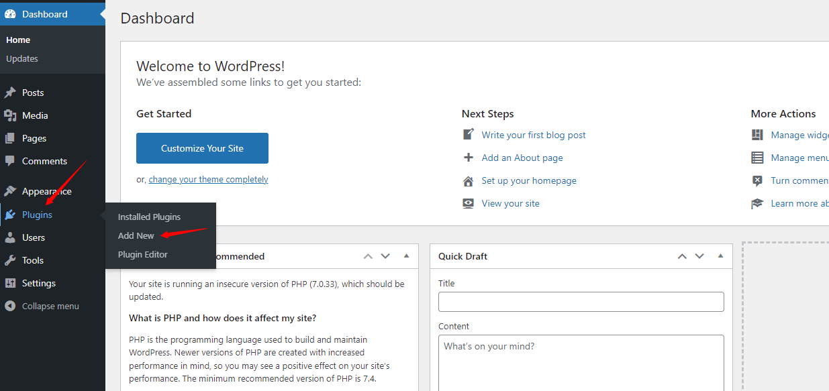This screenshot has width=829, height=391.
Task: Click the house icon beside Set up your homepage
Action: [x=469, y=180]
